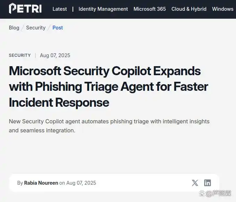This screenshot has width=236, height=202.
Task: Click the Petri logo
Action: pos(25,9)
